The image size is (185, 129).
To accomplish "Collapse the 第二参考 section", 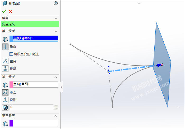I will [x=56, y=77].
